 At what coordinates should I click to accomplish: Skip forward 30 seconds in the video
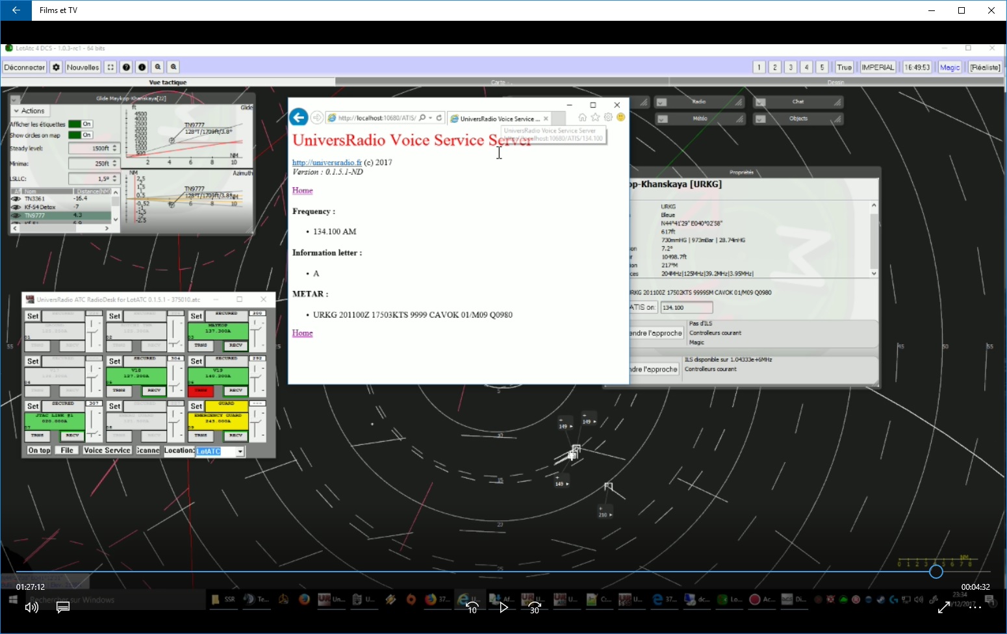[534, 607]
